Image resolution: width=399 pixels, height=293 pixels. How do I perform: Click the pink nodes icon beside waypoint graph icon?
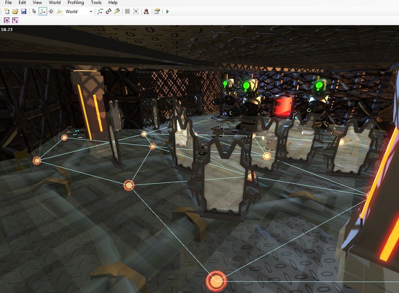pyautogui.click(x=15, y=20)
